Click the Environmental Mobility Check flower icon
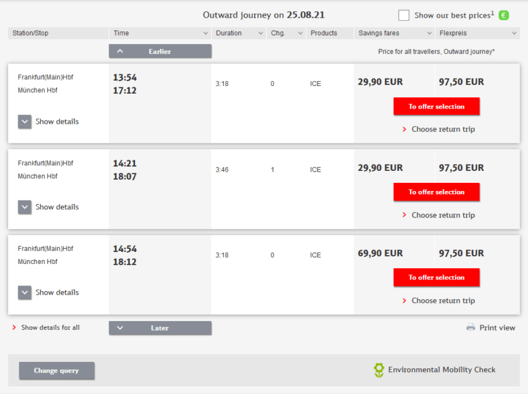Image resolution: width=528 pixels, height=394 pixels. pyautogui.click(x=378, y=369)
